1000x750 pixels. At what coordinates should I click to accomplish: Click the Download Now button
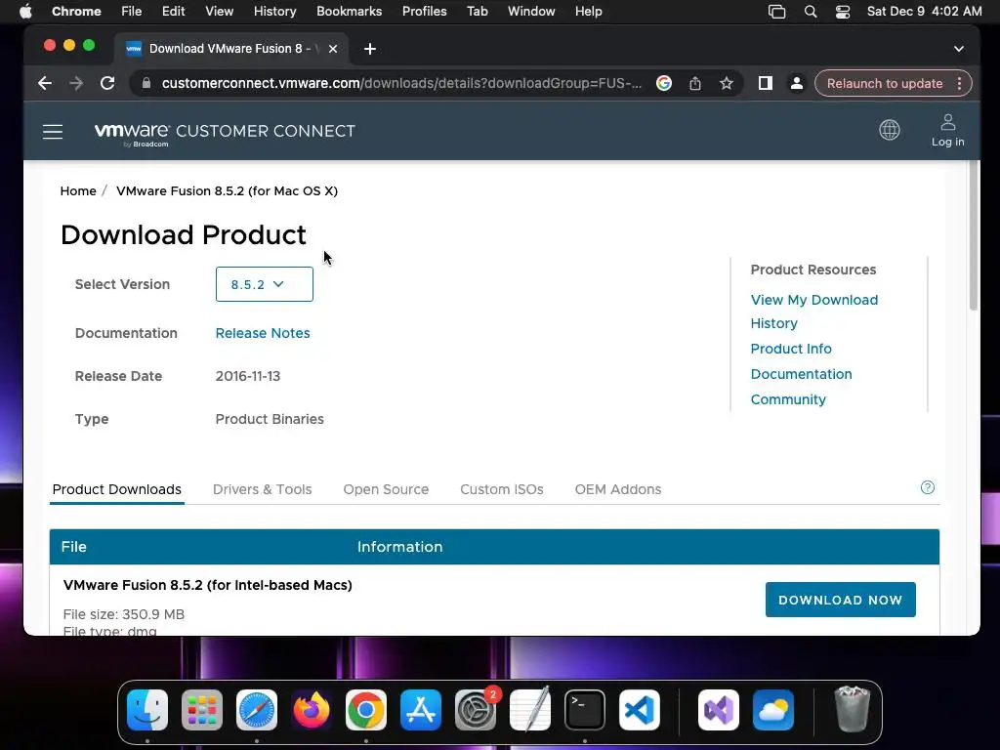coord(841,600)
